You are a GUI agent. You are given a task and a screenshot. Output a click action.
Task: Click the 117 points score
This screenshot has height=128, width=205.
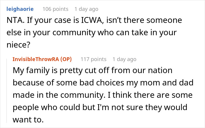point(93,59)
